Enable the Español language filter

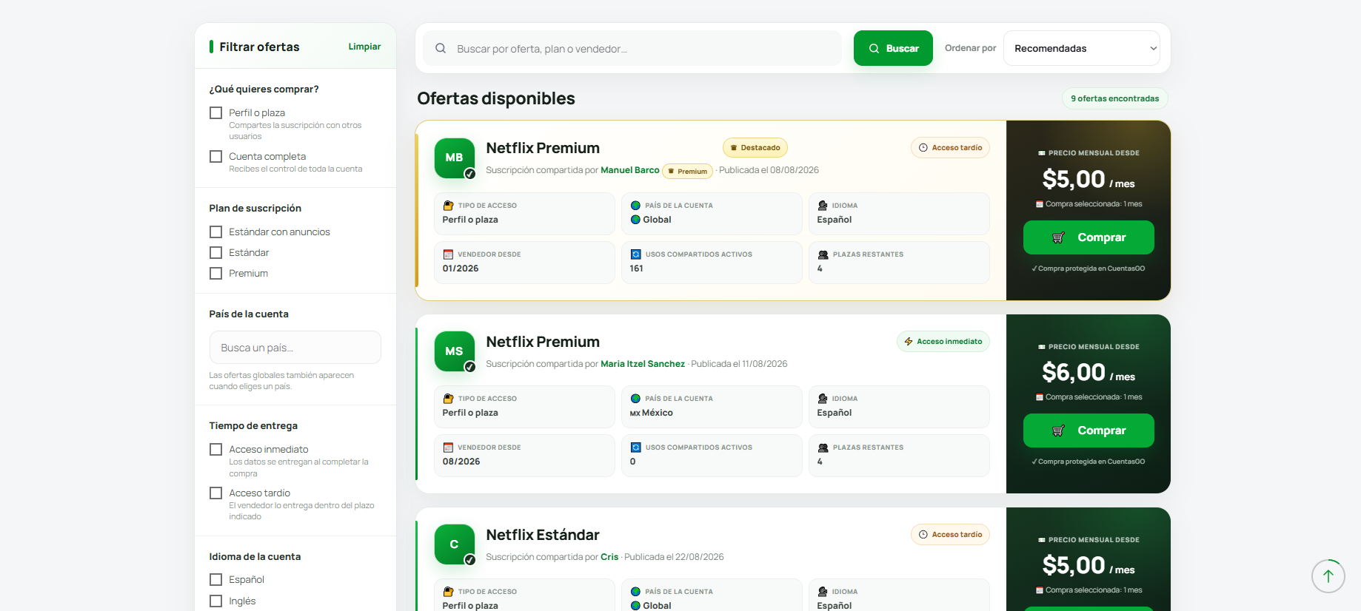point(216,580)
